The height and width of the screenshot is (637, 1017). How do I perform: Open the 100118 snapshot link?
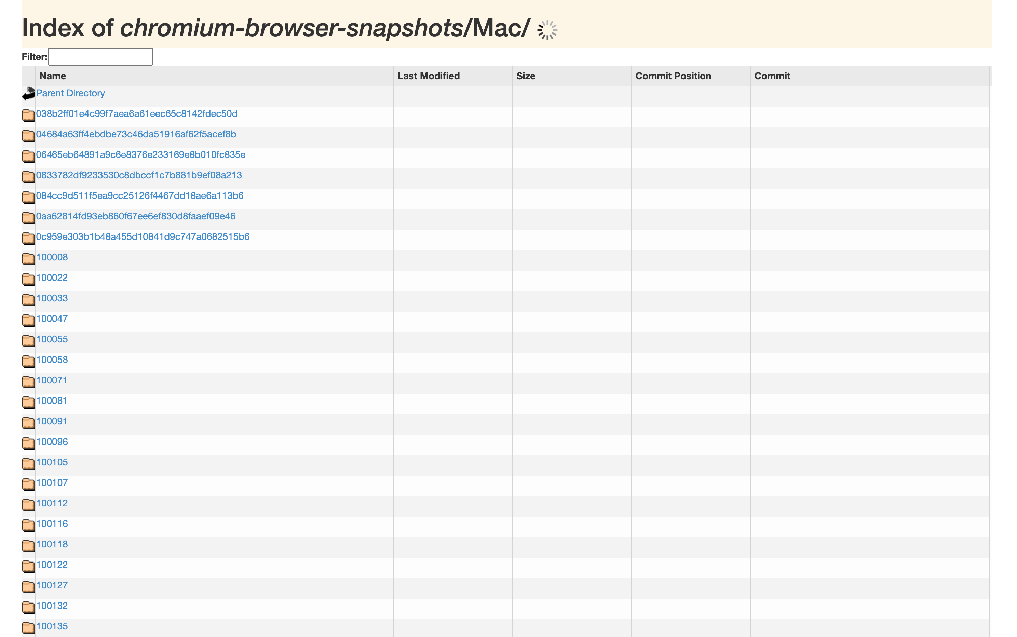52,544
